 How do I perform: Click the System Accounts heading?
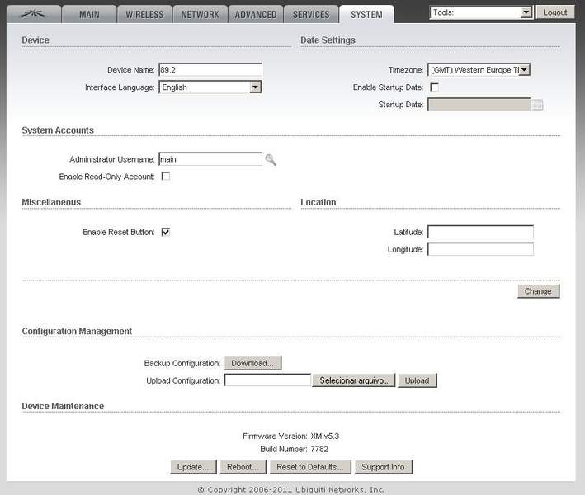tap(58, 130)
